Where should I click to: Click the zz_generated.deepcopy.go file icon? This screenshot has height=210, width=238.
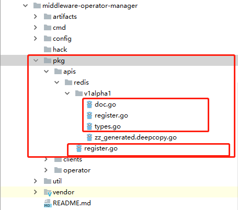(x=89, y=137)
